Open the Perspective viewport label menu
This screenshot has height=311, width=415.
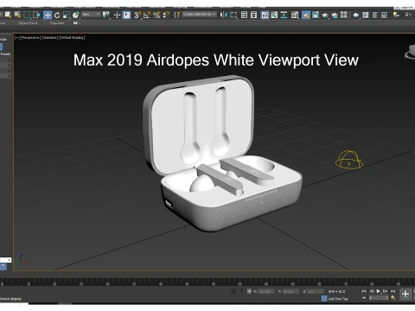pos(30,37)
